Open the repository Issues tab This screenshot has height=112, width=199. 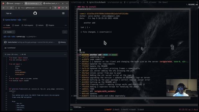tap(16, 25)
